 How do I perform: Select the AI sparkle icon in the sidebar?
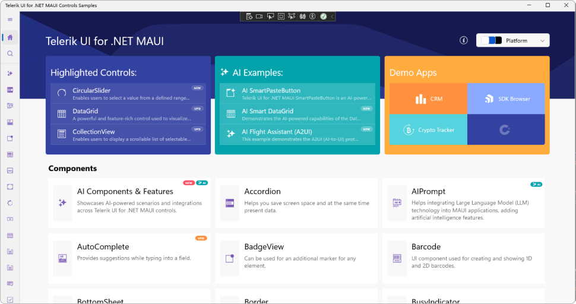(10, 74)
